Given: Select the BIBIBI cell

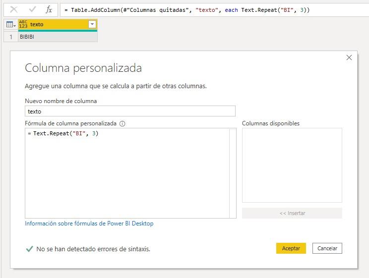Looking at the screenshot, I should [x=57, y=37].
